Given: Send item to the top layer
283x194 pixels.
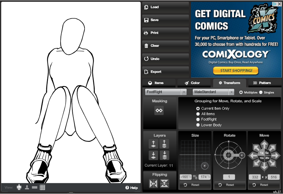Looking at the screenshot, I should click(x=164, y=144).
